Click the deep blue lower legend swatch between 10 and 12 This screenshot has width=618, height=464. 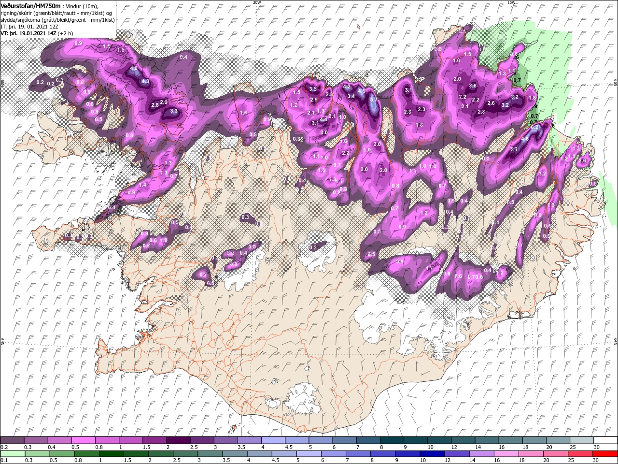431,454
